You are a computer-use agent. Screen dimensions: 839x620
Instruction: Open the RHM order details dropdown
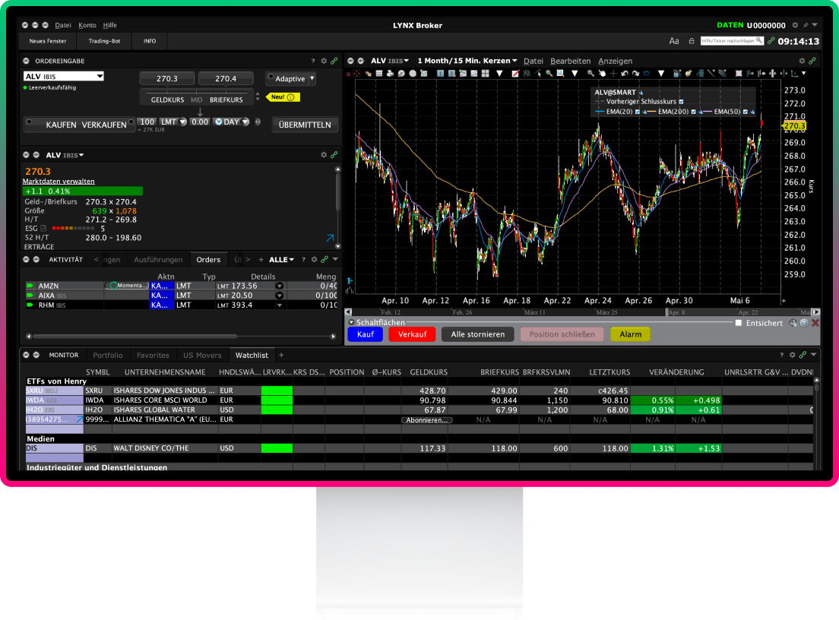coord(280,305)
